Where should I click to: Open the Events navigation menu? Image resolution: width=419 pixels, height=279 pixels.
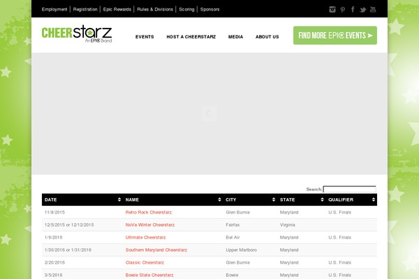click(145, 37)
